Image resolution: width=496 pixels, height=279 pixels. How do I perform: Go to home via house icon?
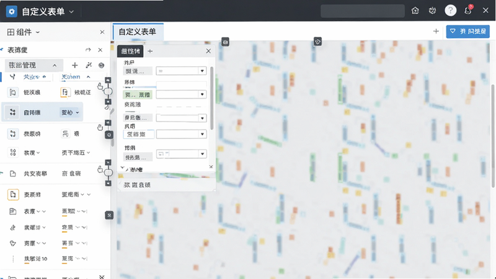[415, 11]
